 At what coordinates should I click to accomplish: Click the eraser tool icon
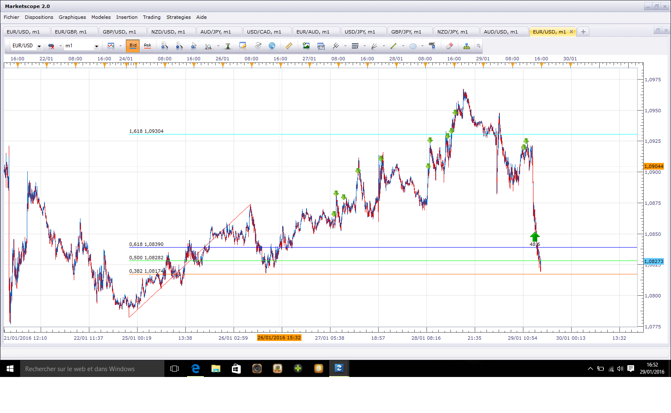[x=449, y=46]
